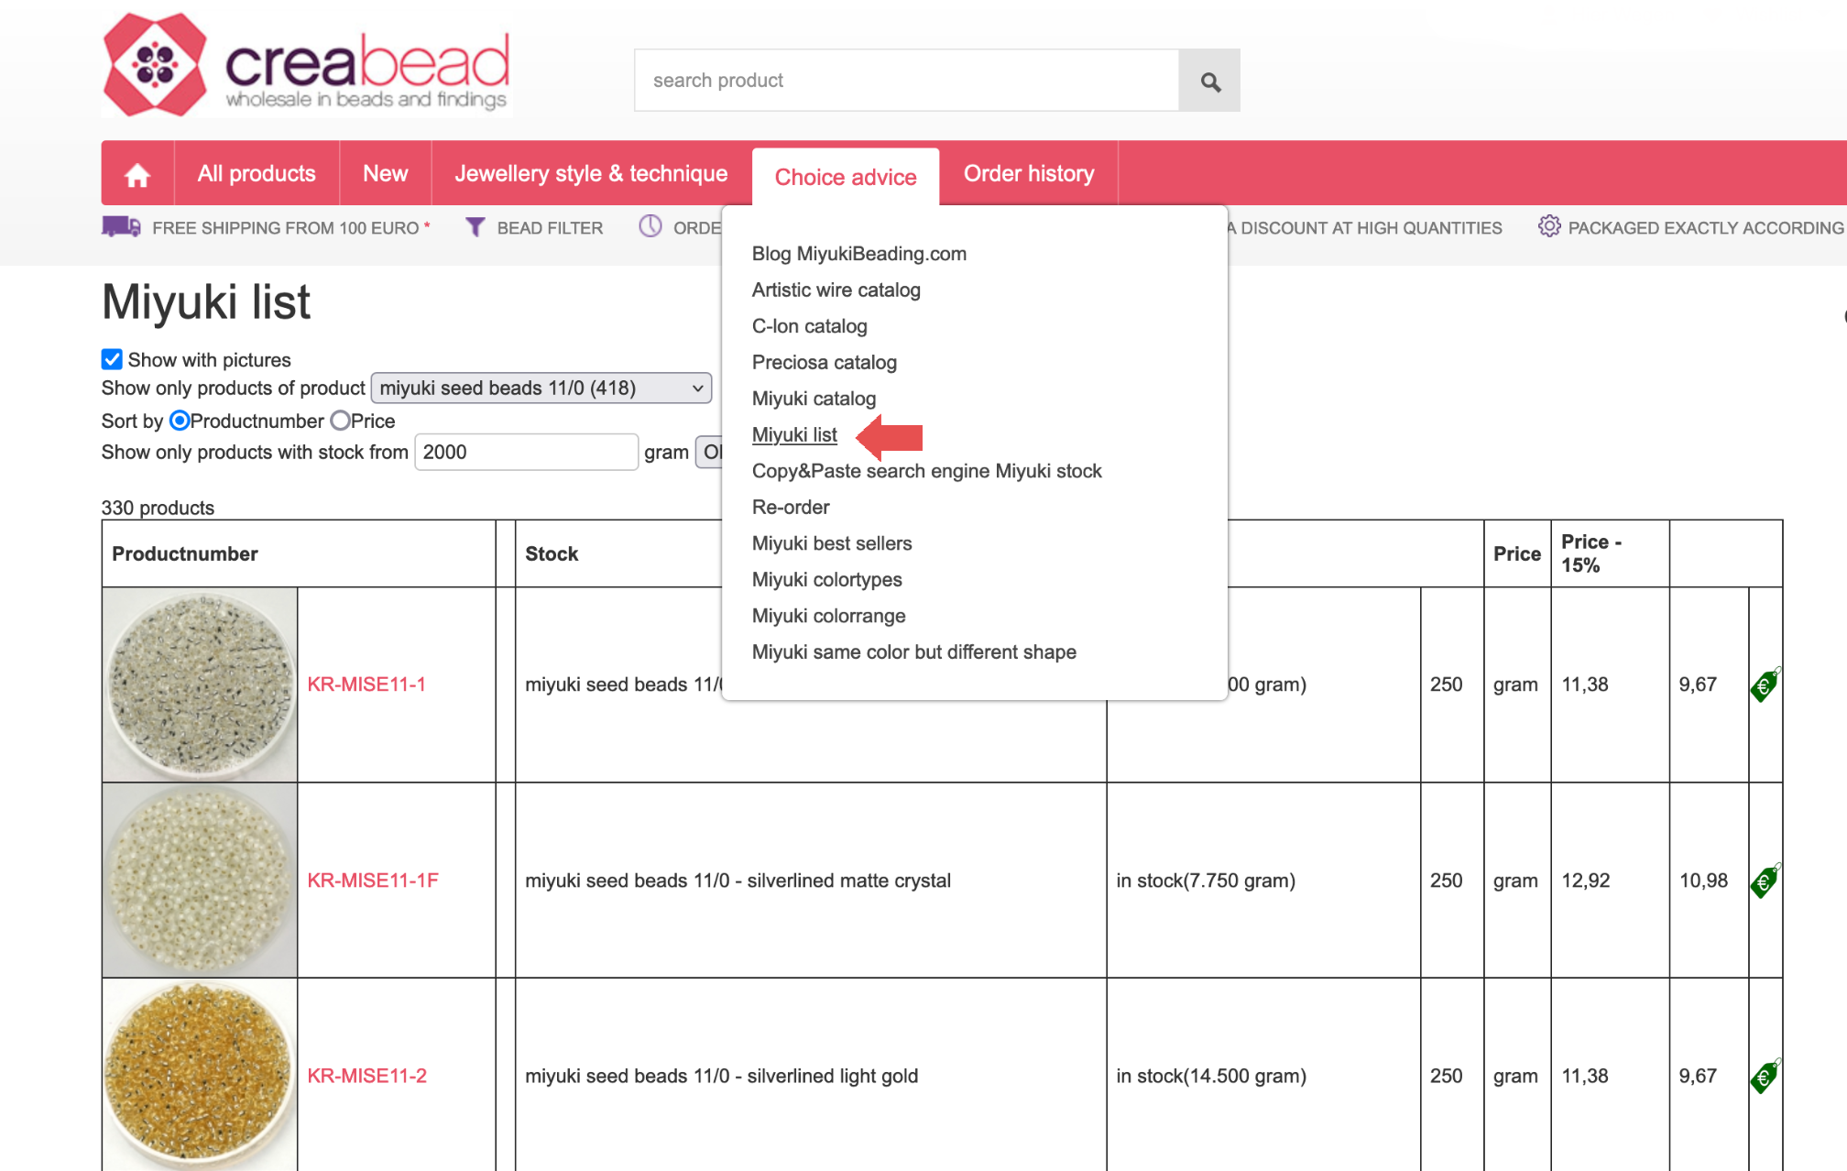The width and height of the screenshot is (1847, 1171).
Task: Open the Order history tab
Action: (1028, 173)
